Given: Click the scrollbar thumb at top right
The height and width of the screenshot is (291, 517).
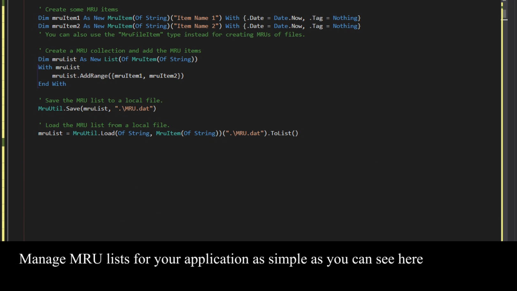Looking at the screenshot, I should click(505, 13).
